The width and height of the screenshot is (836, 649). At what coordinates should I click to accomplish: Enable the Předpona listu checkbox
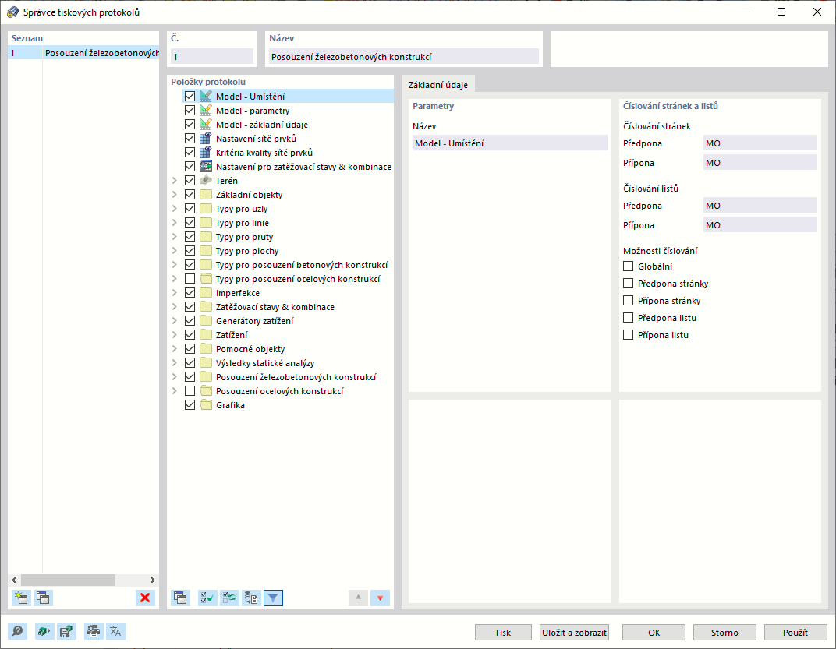[x=628, y=318]
